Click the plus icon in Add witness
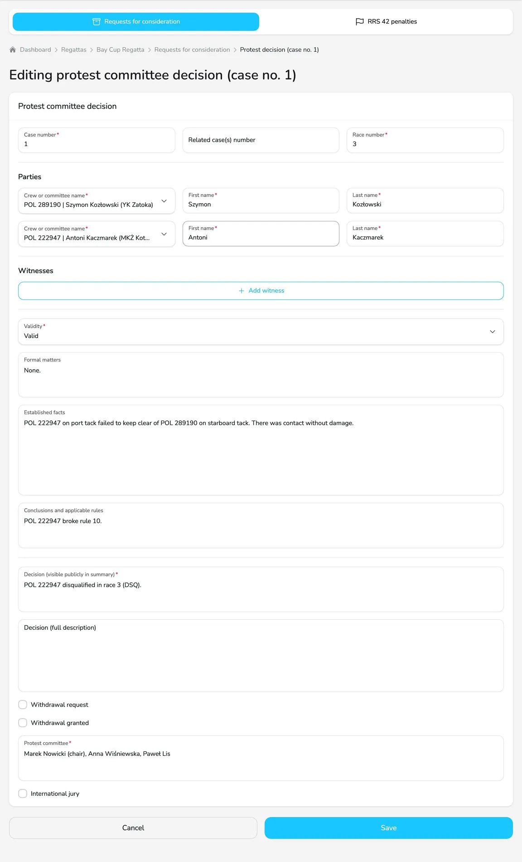522x862 pixels. (242, 291)
